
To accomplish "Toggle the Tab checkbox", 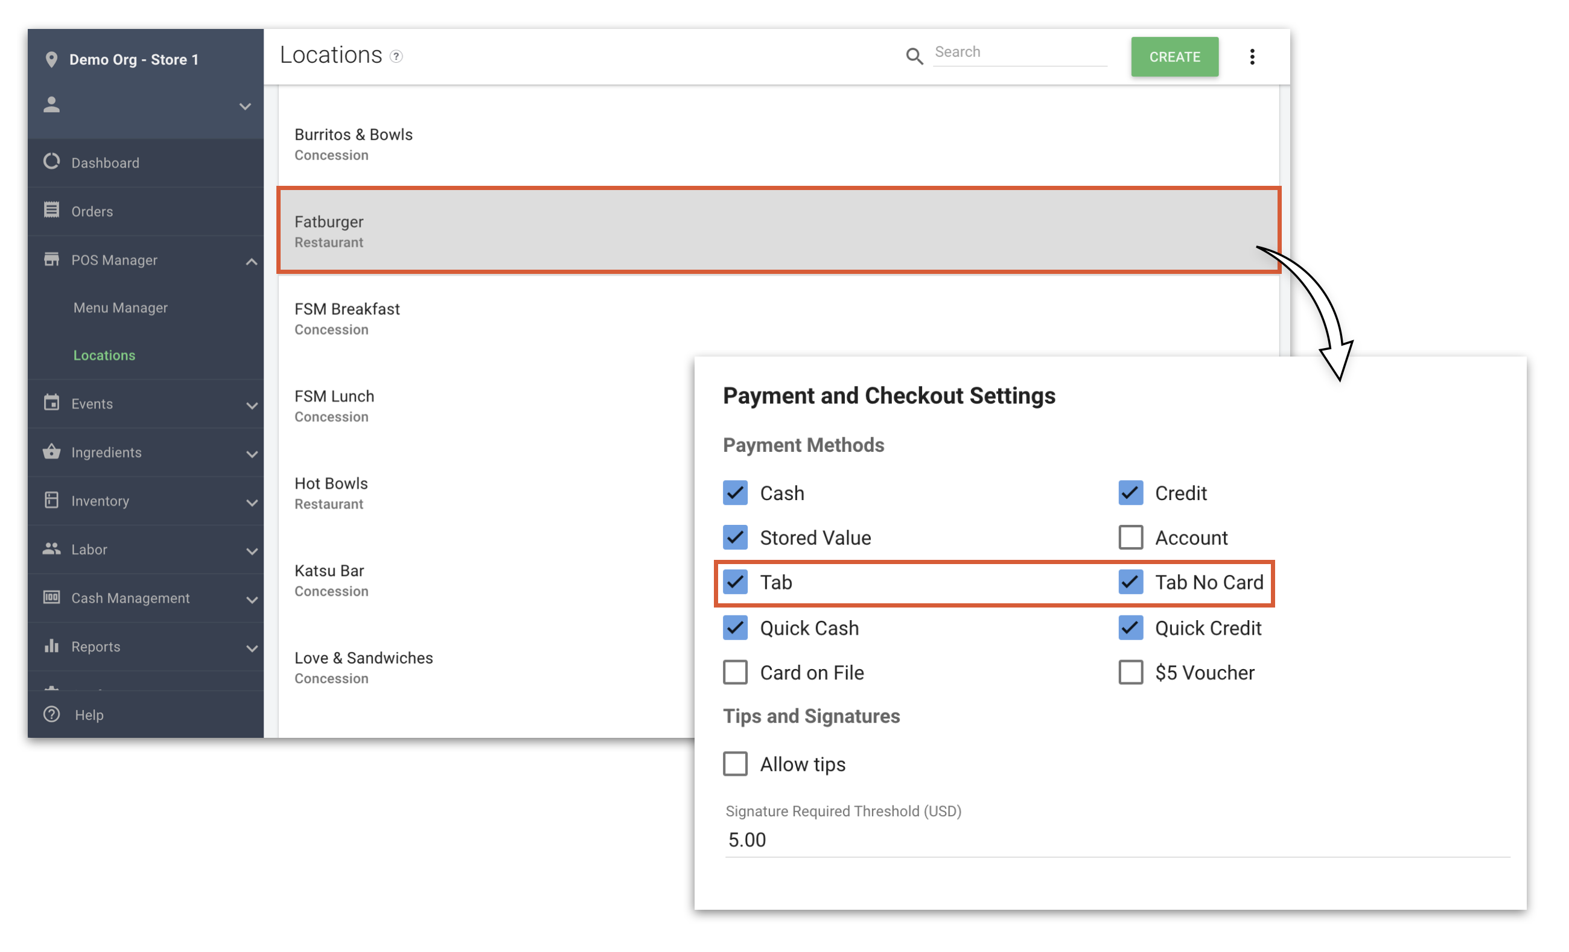I will [736, 582].
